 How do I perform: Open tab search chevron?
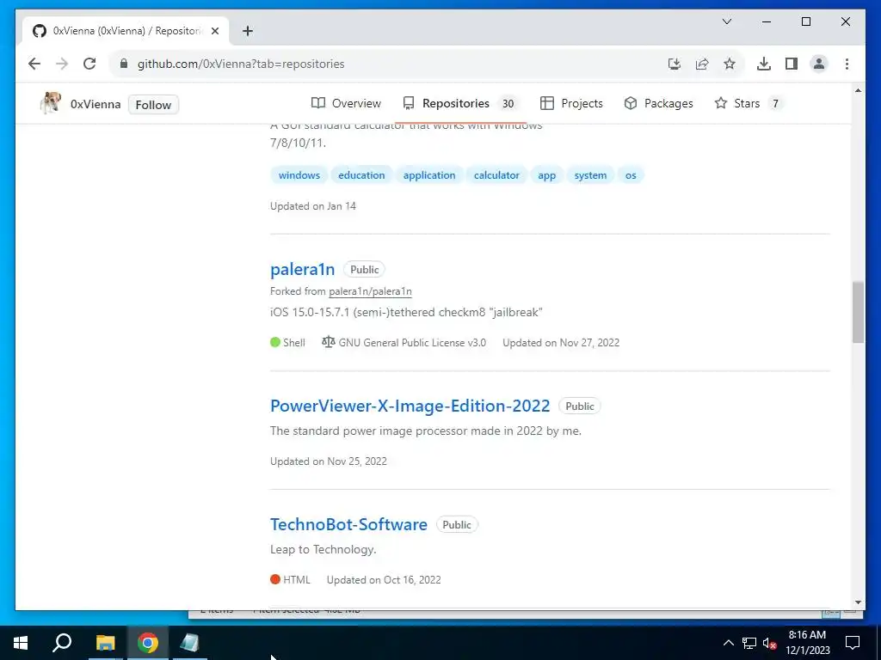[726, 21]
